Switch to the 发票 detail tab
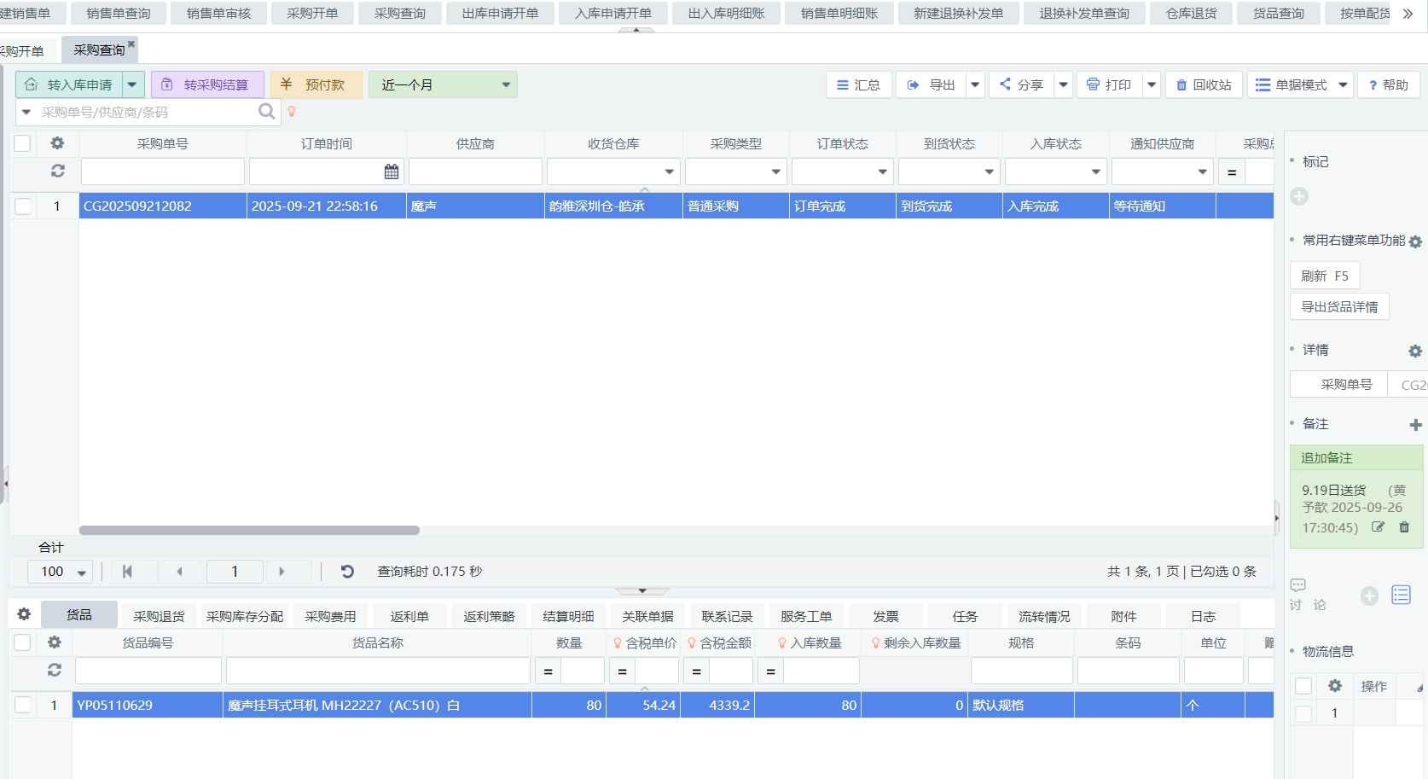The width and height of the screenshot is (1428, 779). click(885, 616)
